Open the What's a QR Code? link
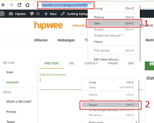 pos(19,101)
